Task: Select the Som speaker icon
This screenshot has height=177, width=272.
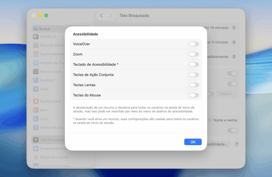Action: coord(36,110)
